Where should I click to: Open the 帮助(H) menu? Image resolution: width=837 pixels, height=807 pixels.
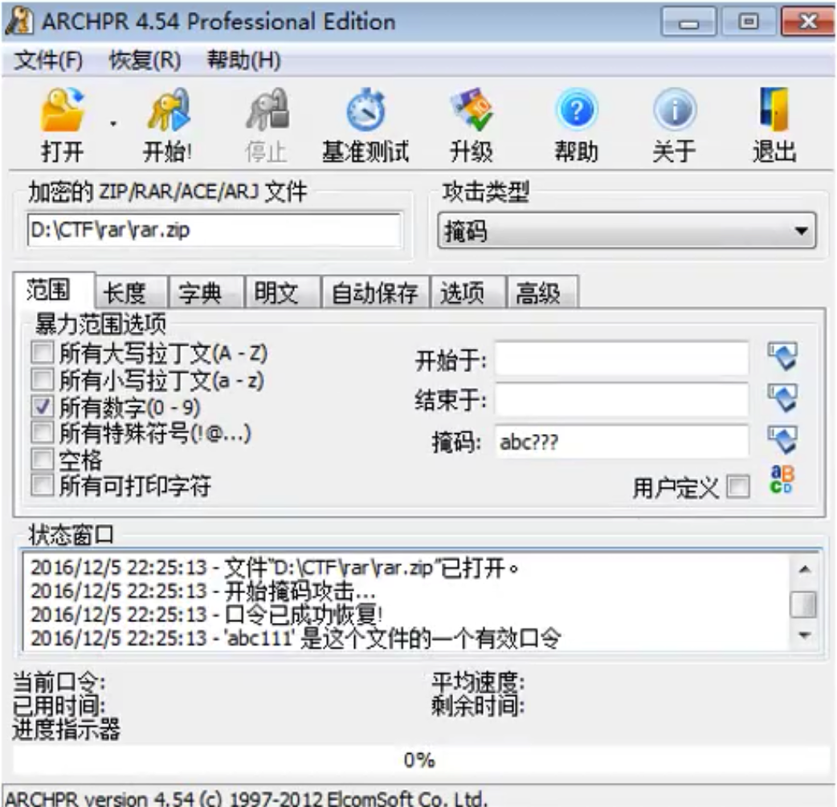(244, 59)
